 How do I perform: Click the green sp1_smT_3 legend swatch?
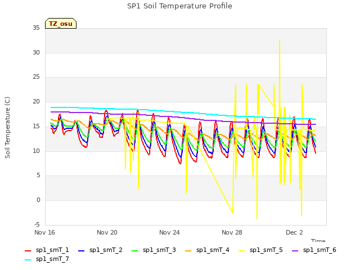coord(134,251)
